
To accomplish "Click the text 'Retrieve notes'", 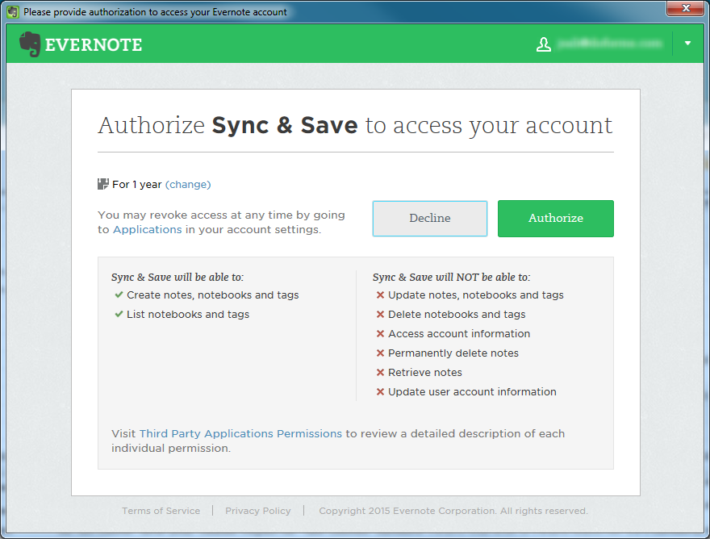I will click(425, 372).
